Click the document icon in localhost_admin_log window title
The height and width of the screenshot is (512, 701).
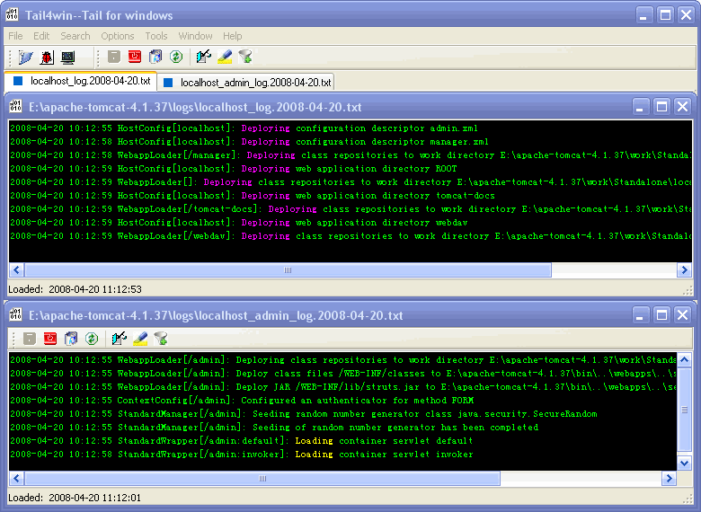pos(15,314)
